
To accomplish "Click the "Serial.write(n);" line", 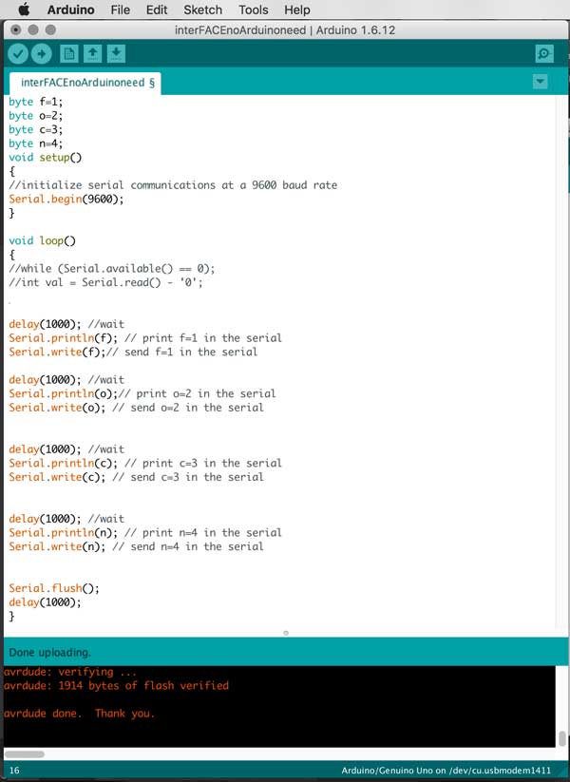I will 136,547.
